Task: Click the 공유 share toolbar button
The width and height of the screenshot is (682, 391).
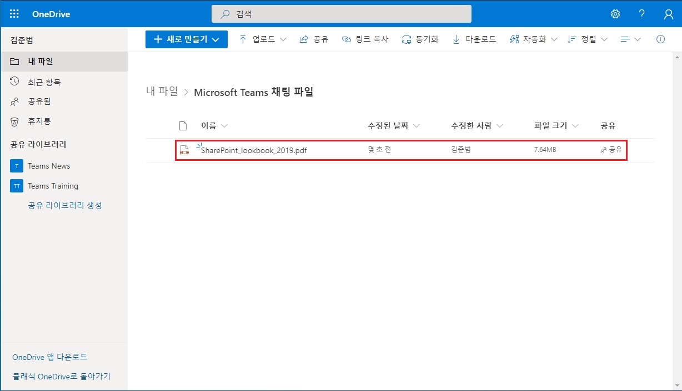Action: (314, 39)
